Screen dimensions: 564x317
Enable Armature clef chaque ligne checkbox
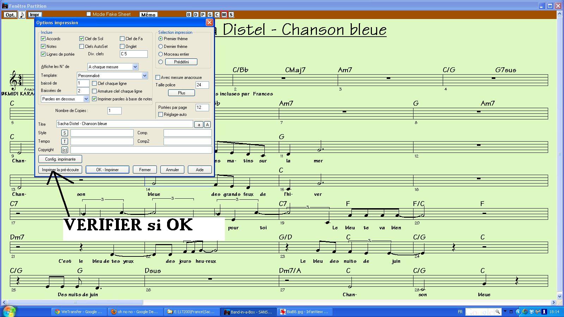[x=94, y=91]
